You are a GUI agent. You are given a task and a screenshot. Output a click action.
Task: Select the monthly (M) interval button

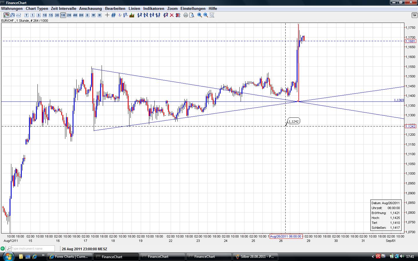100,15
